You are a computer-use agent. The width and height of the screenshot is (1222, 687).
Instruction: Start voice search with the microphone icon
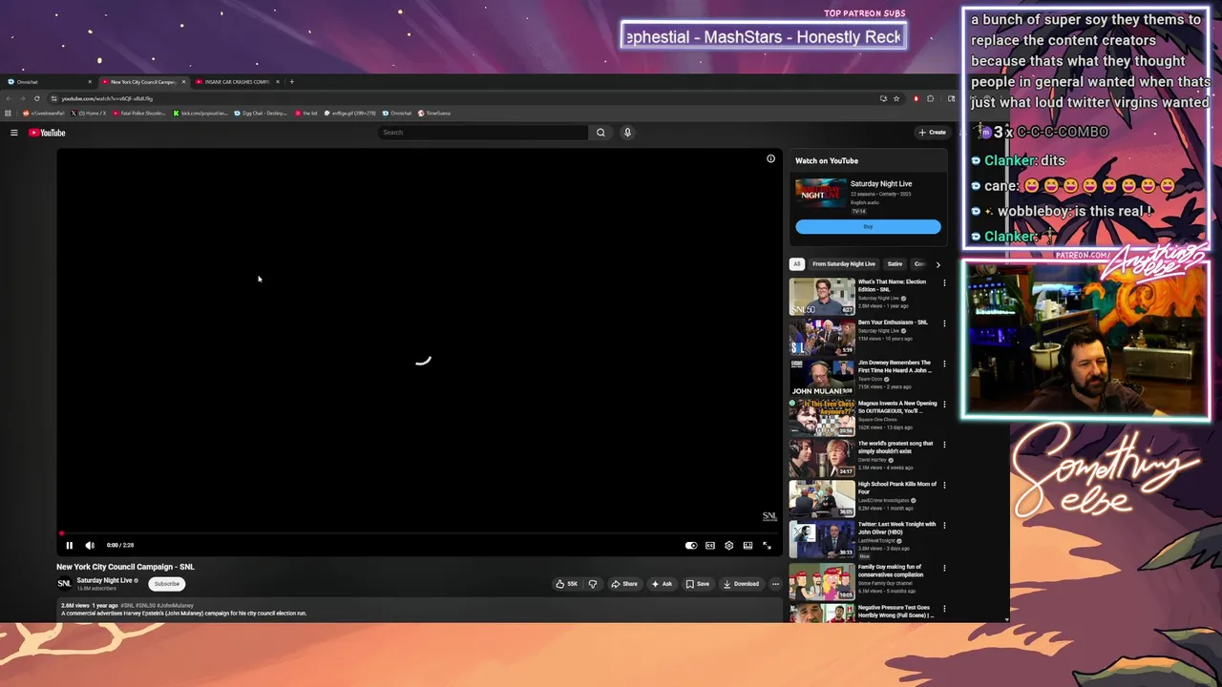(x=627, y=133)
